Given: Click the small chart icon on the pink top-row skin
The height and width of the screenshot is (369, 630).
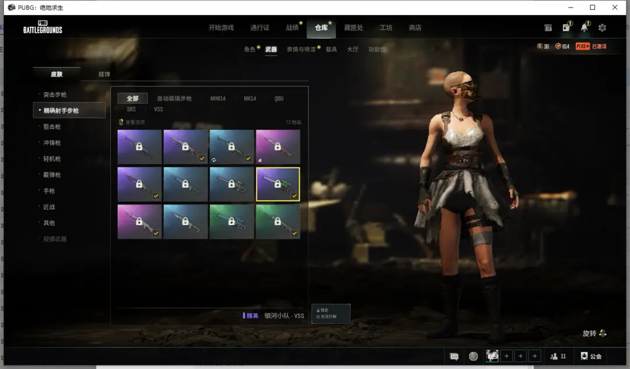Looking at the screenshot, I should pos(260,160).
